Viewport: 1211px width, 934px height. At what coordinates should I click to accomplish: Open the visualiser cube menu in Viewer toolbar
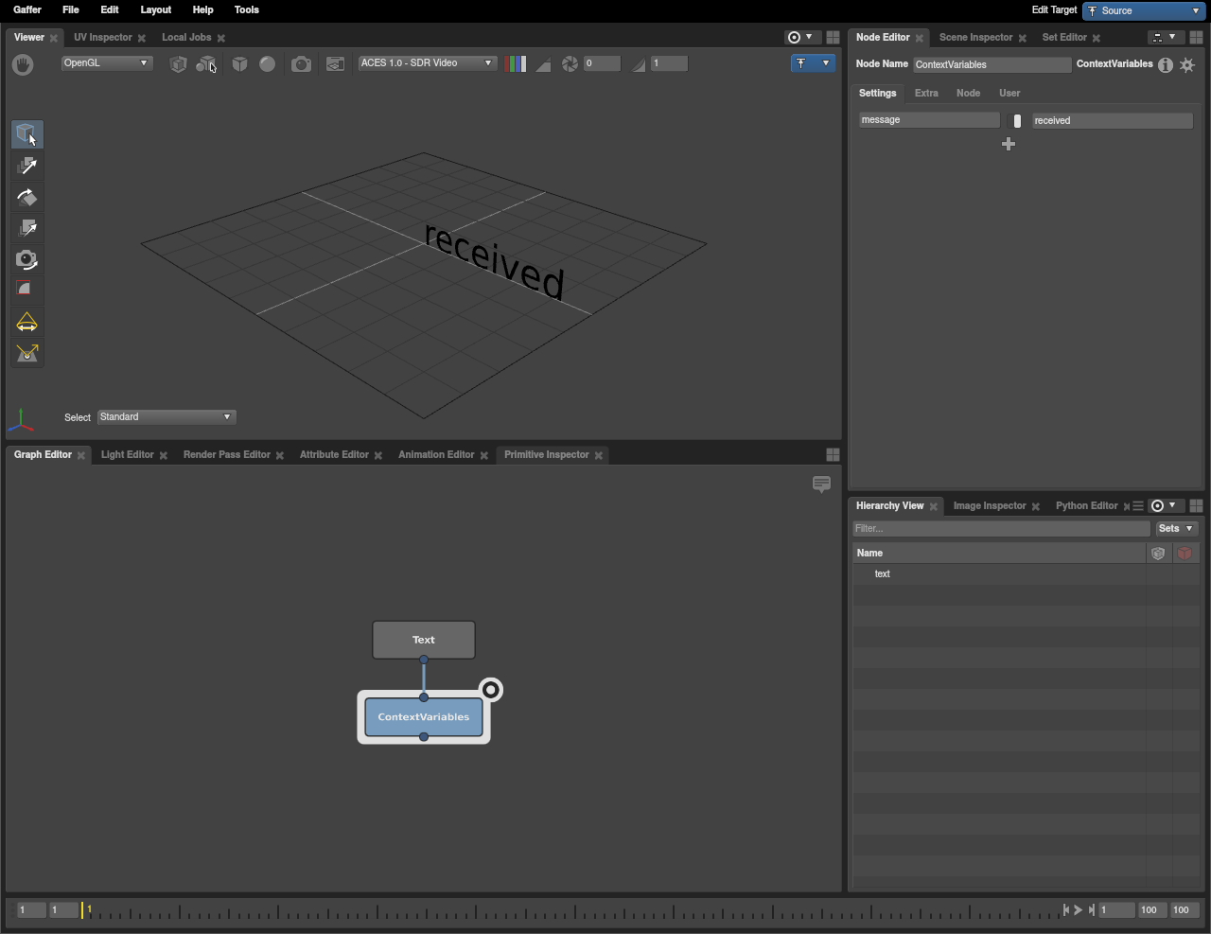[x=239, y=63]
